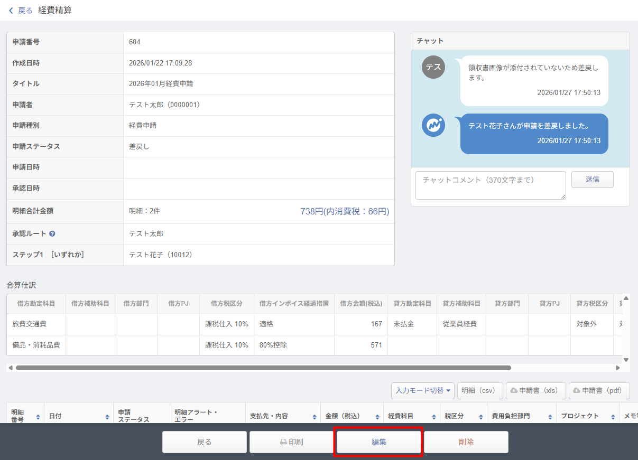The image size is (638, 460).
Task: Click the テス user avatar in chat
Action: coord(433,67)
